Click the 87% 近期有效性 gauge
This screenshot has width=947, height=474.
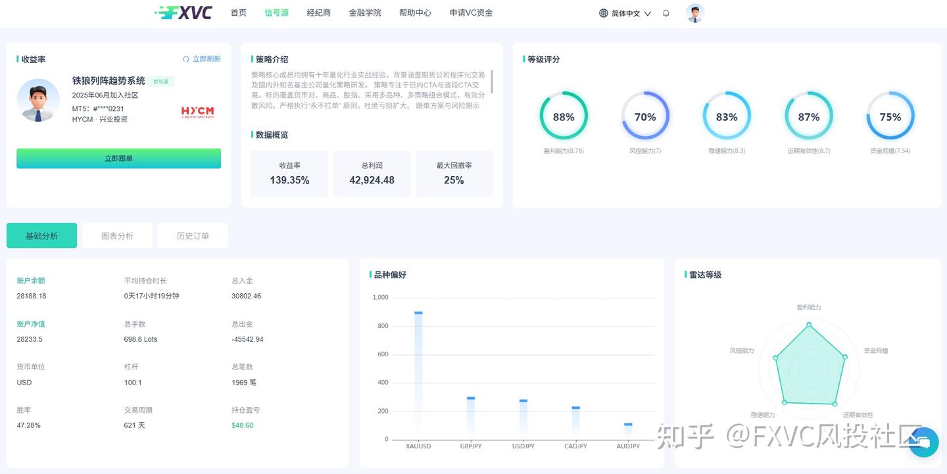click(808, 116)
